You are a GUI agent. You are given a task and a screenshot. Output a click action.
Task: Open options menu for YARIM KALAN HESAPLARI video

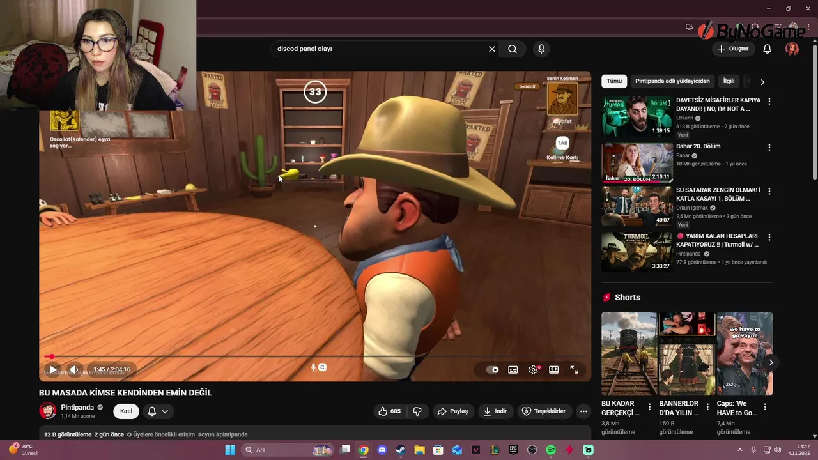tap(769, 237)
